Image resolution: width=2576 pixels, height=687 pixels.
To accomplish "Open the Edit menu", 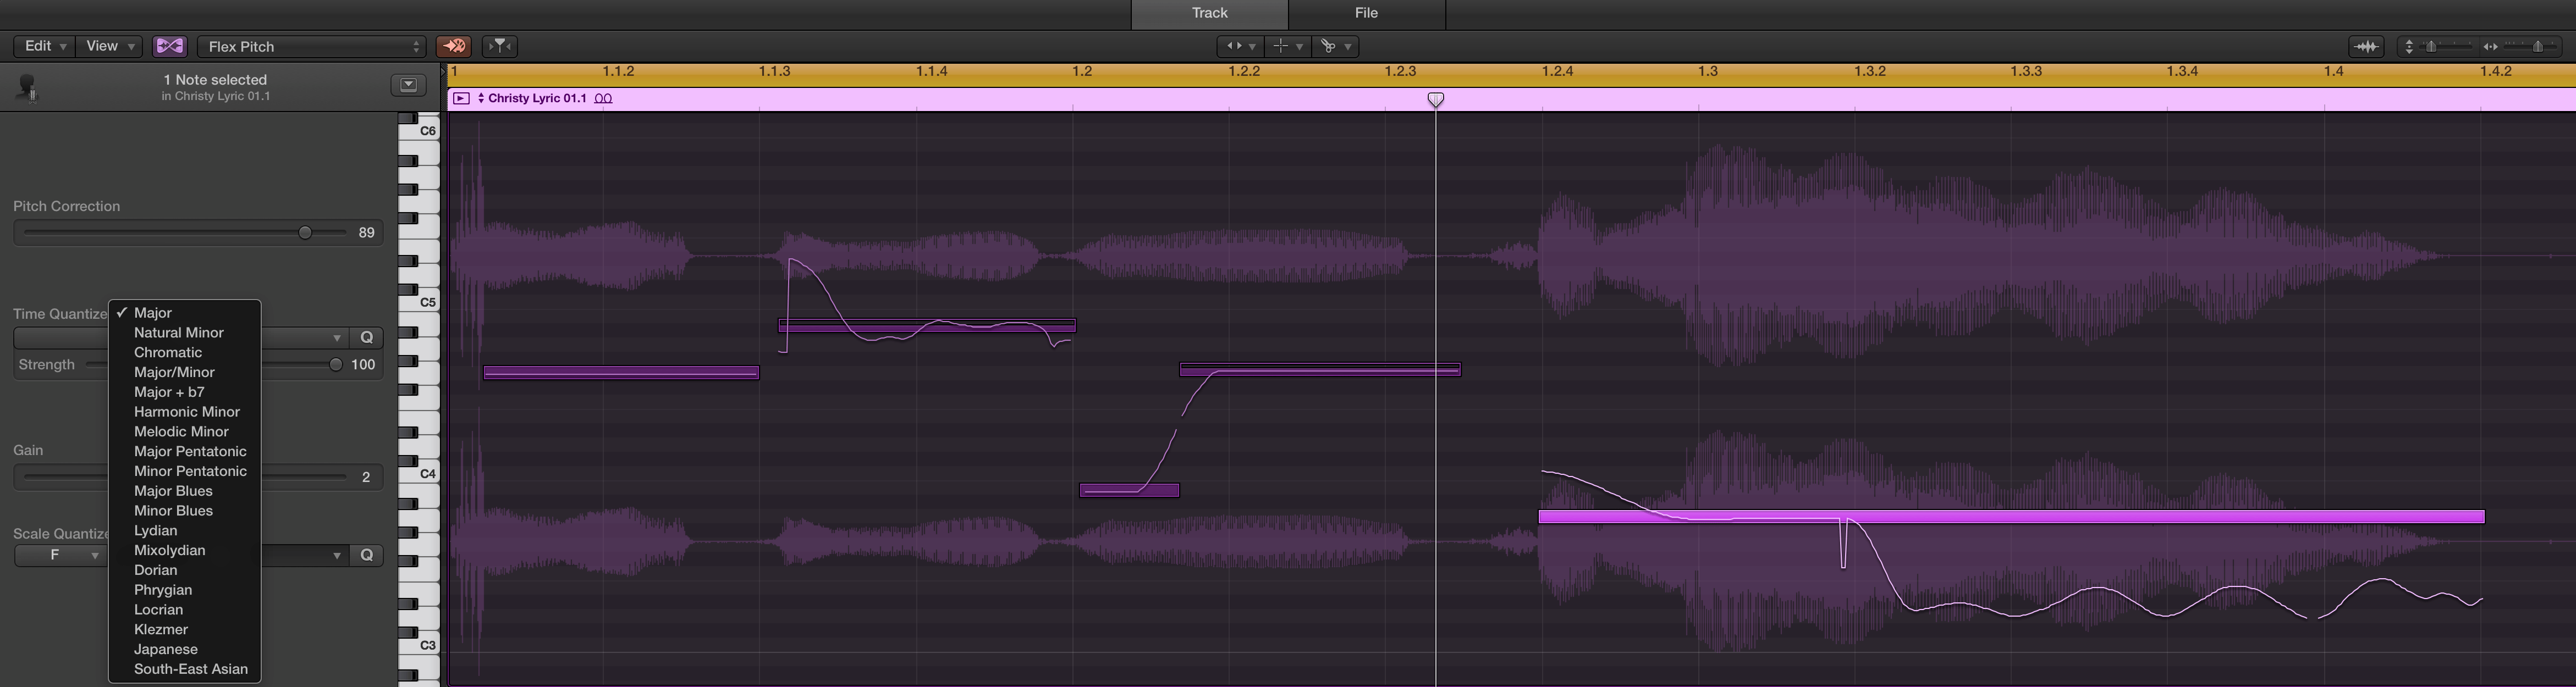I will coord(42,46).
